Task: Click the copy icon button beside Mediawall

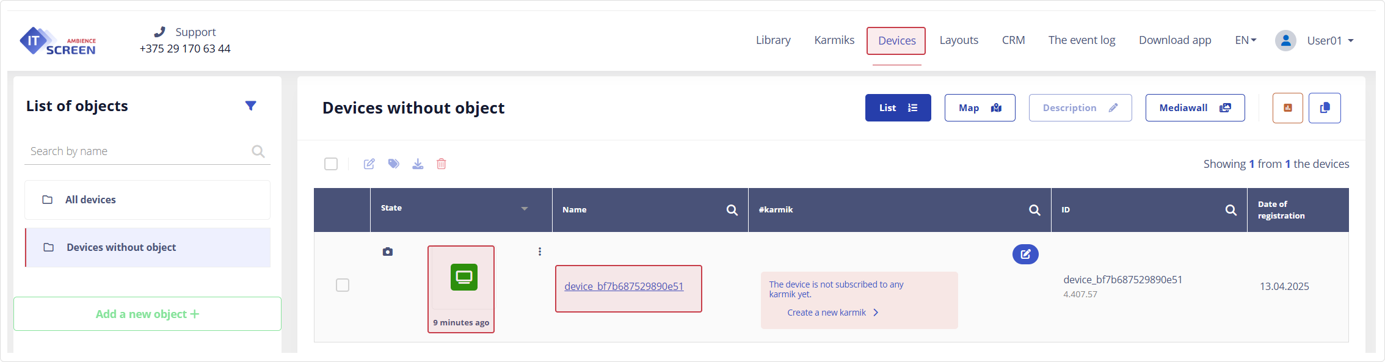Action: coord(1325,108)
